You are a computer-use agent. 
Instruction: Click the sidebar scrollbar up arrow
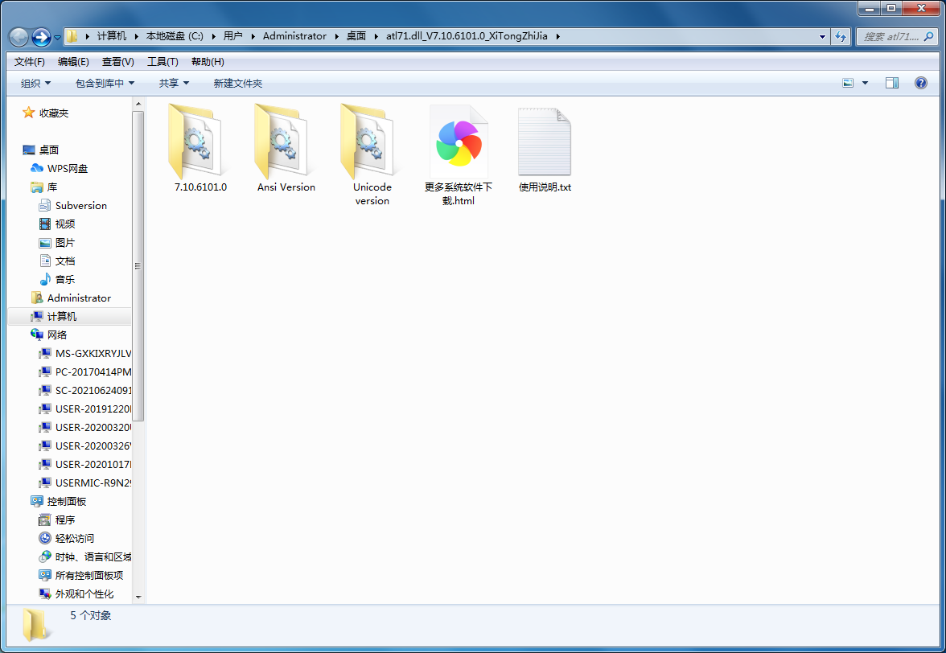(138, 105)
